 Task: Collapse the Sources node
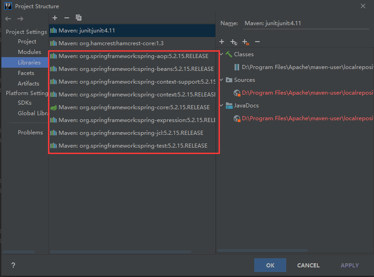pos(221,80)
